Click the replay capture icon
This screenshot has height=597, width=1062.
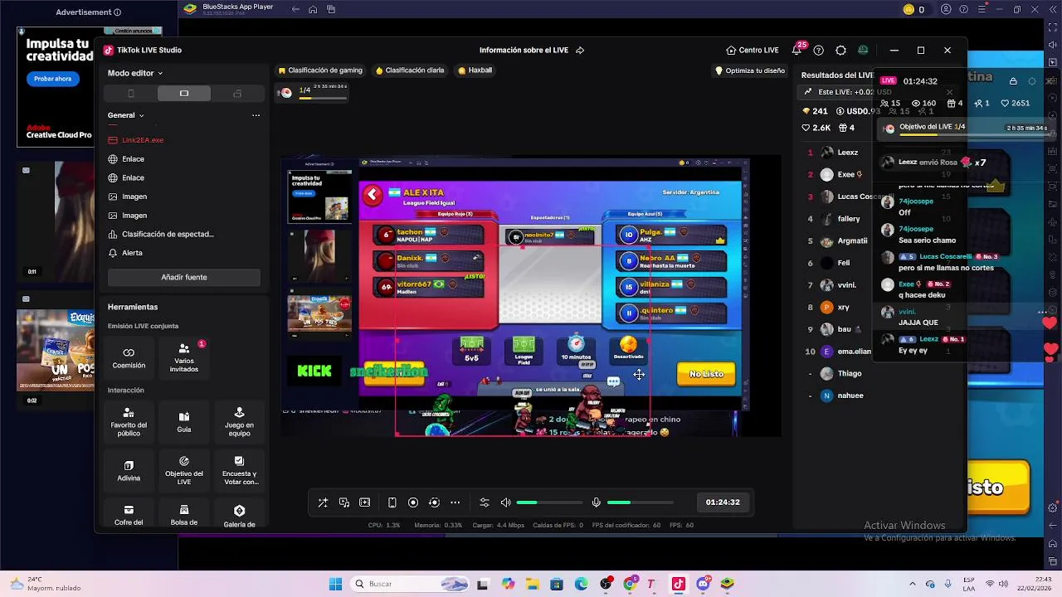pos(434,502)
